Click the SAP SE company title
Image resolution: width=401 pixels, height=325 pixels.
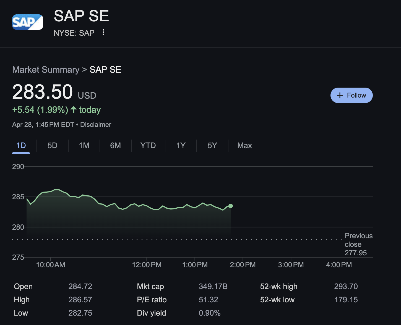click(x=81, y=16)
